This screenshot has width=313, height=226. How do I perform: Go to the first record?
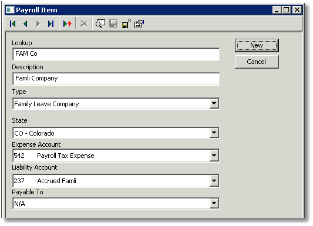click(13, 24)
